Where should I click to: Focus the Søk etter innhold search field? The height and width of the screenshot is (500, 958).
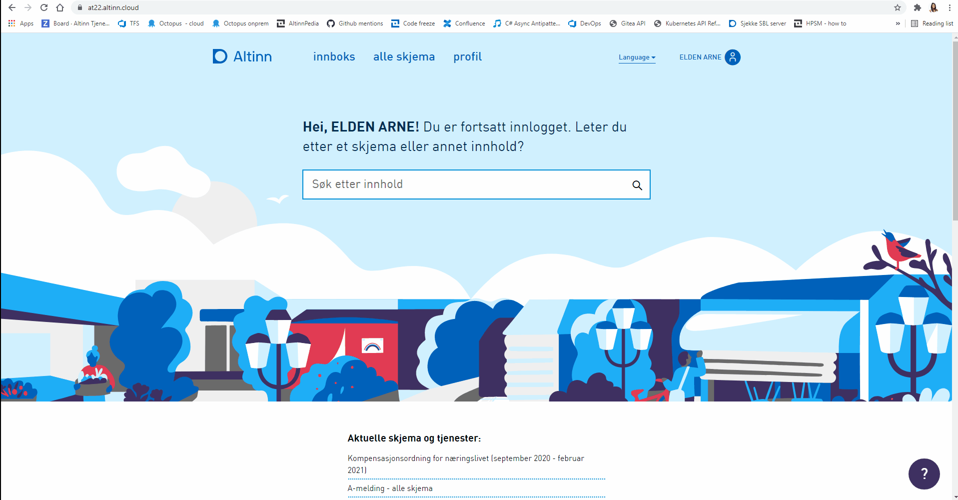(x=476, y=184)
